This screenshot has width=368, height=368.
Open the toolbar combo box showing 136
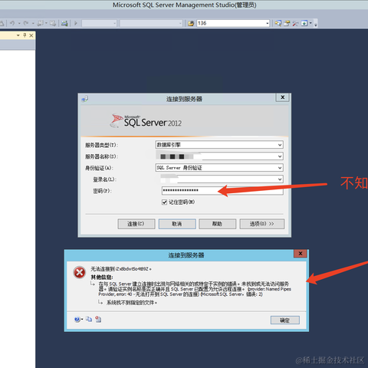coord(233,23)
